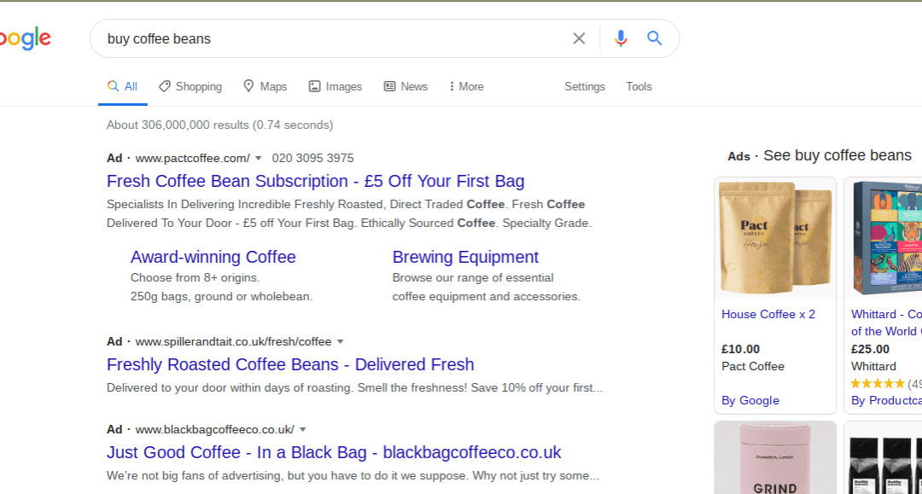The height and width of the screenshot is (494, 922).
Task: Expand the dropdown arrow beside www.pactcoffee.com
Action: (258, 159)
